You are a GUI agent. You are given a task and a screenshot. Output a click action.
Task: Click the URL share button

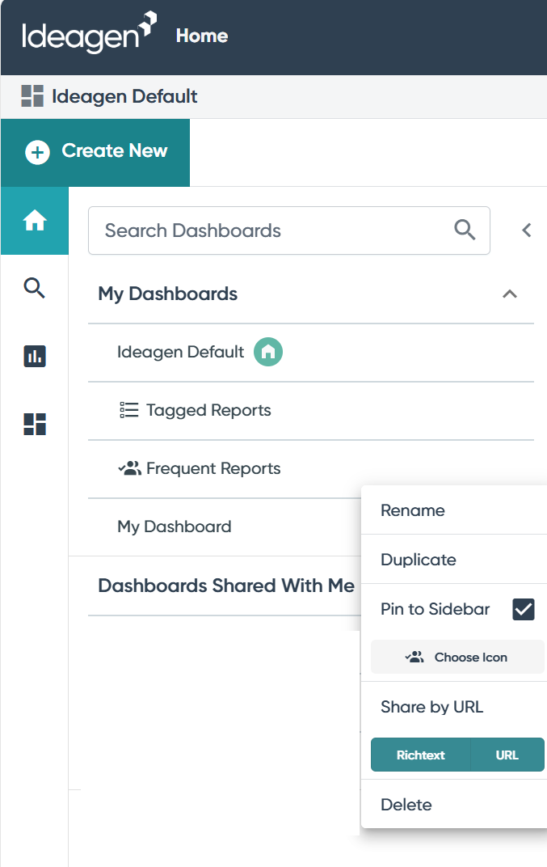pos(507,755)
